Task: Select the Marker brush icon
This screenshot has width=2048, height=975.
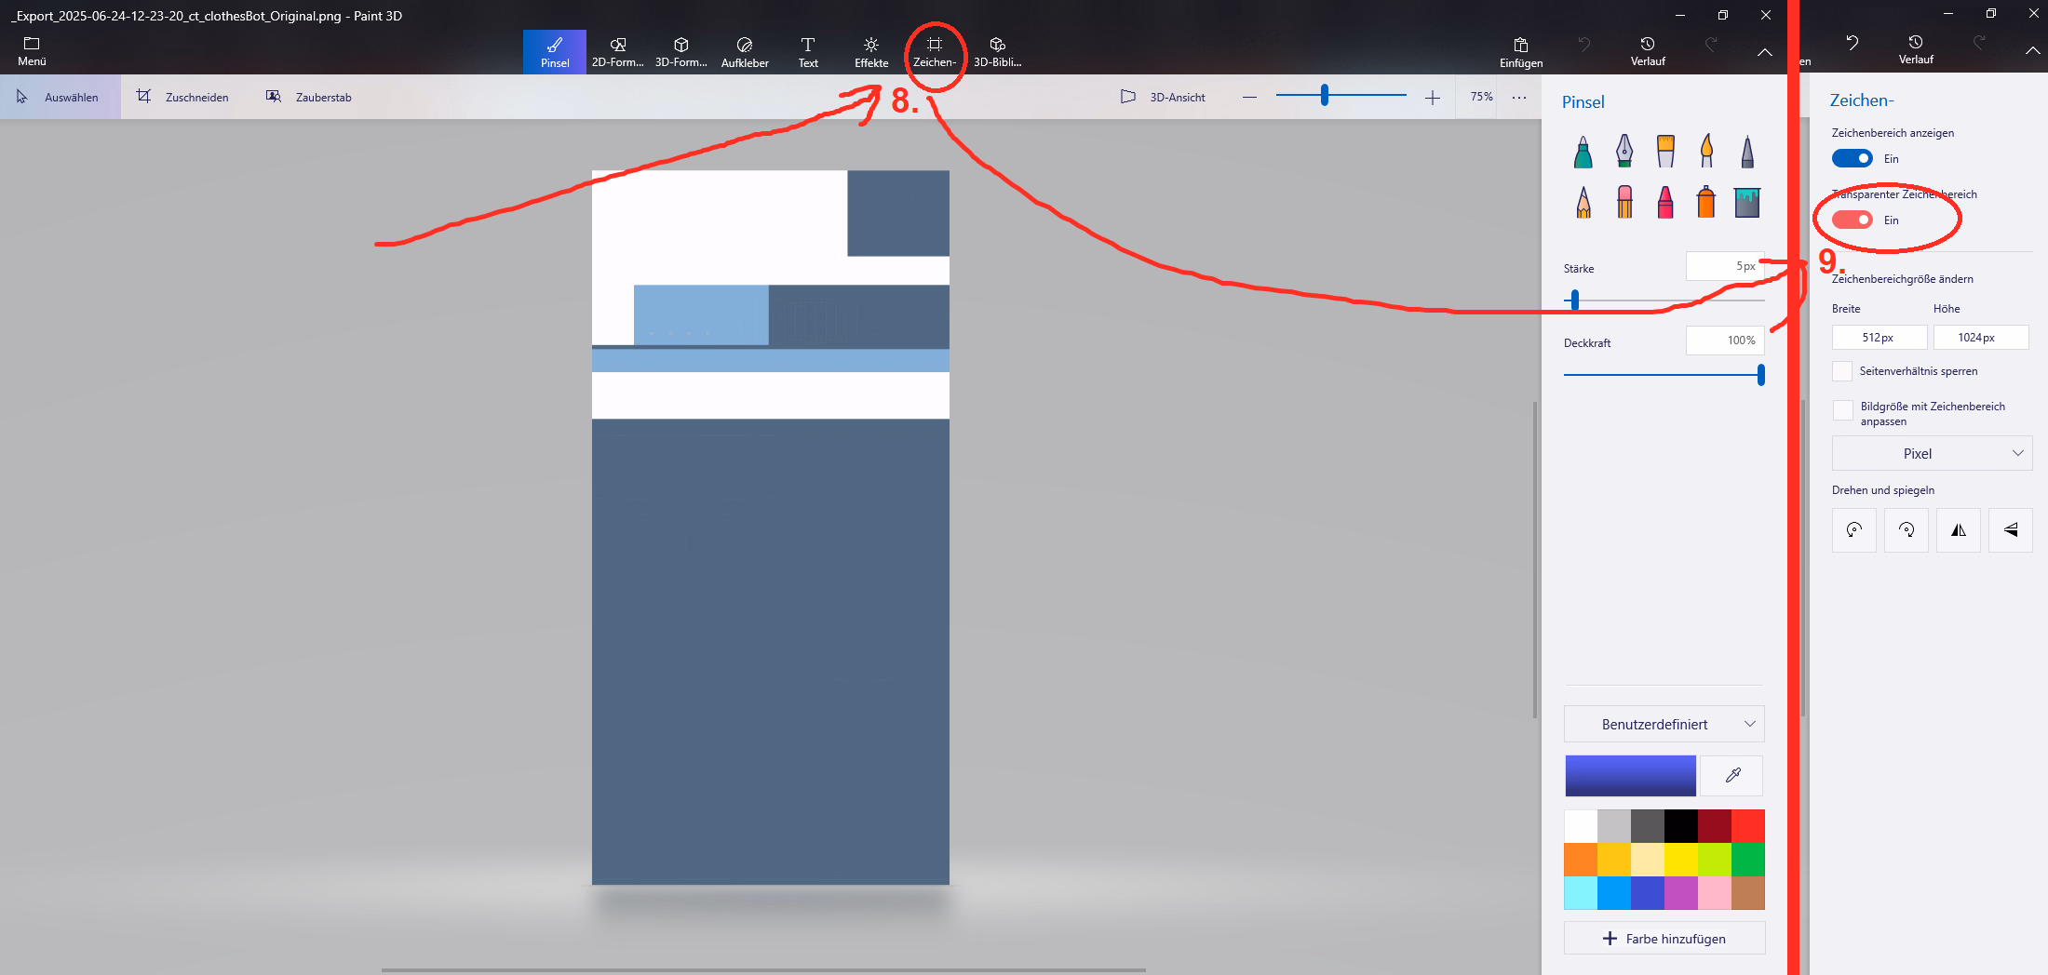Action: click(x=1583, y=152)
